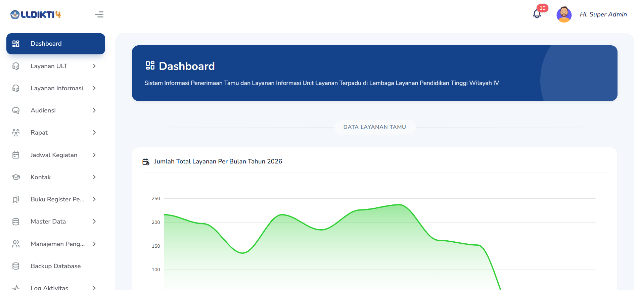Toggle the sidebar collapse hamburger icon
The height and width of the screenshot is (290, 638).
99,14
